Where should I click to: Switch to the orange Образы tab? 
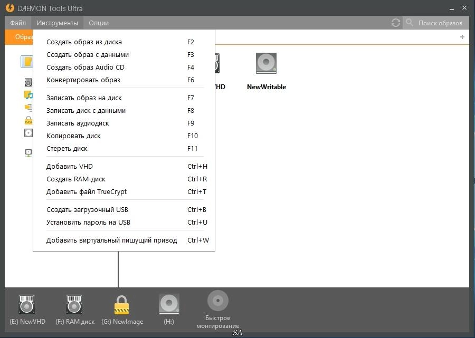click(19, 37)
